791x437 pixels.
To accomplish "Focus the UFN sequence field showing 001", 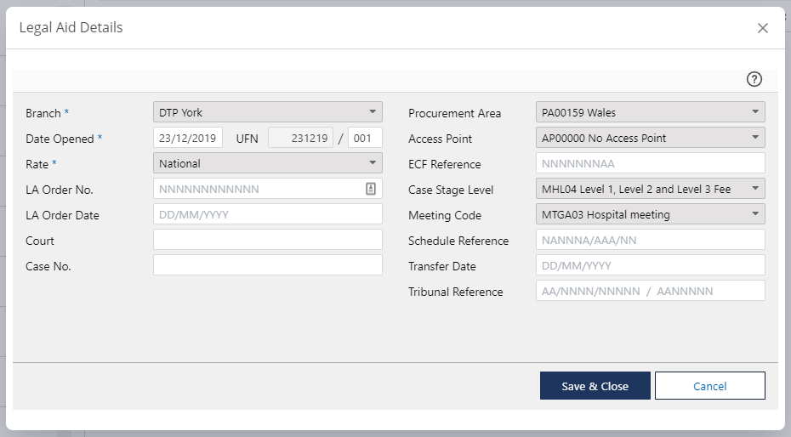I will click(365, 138).
